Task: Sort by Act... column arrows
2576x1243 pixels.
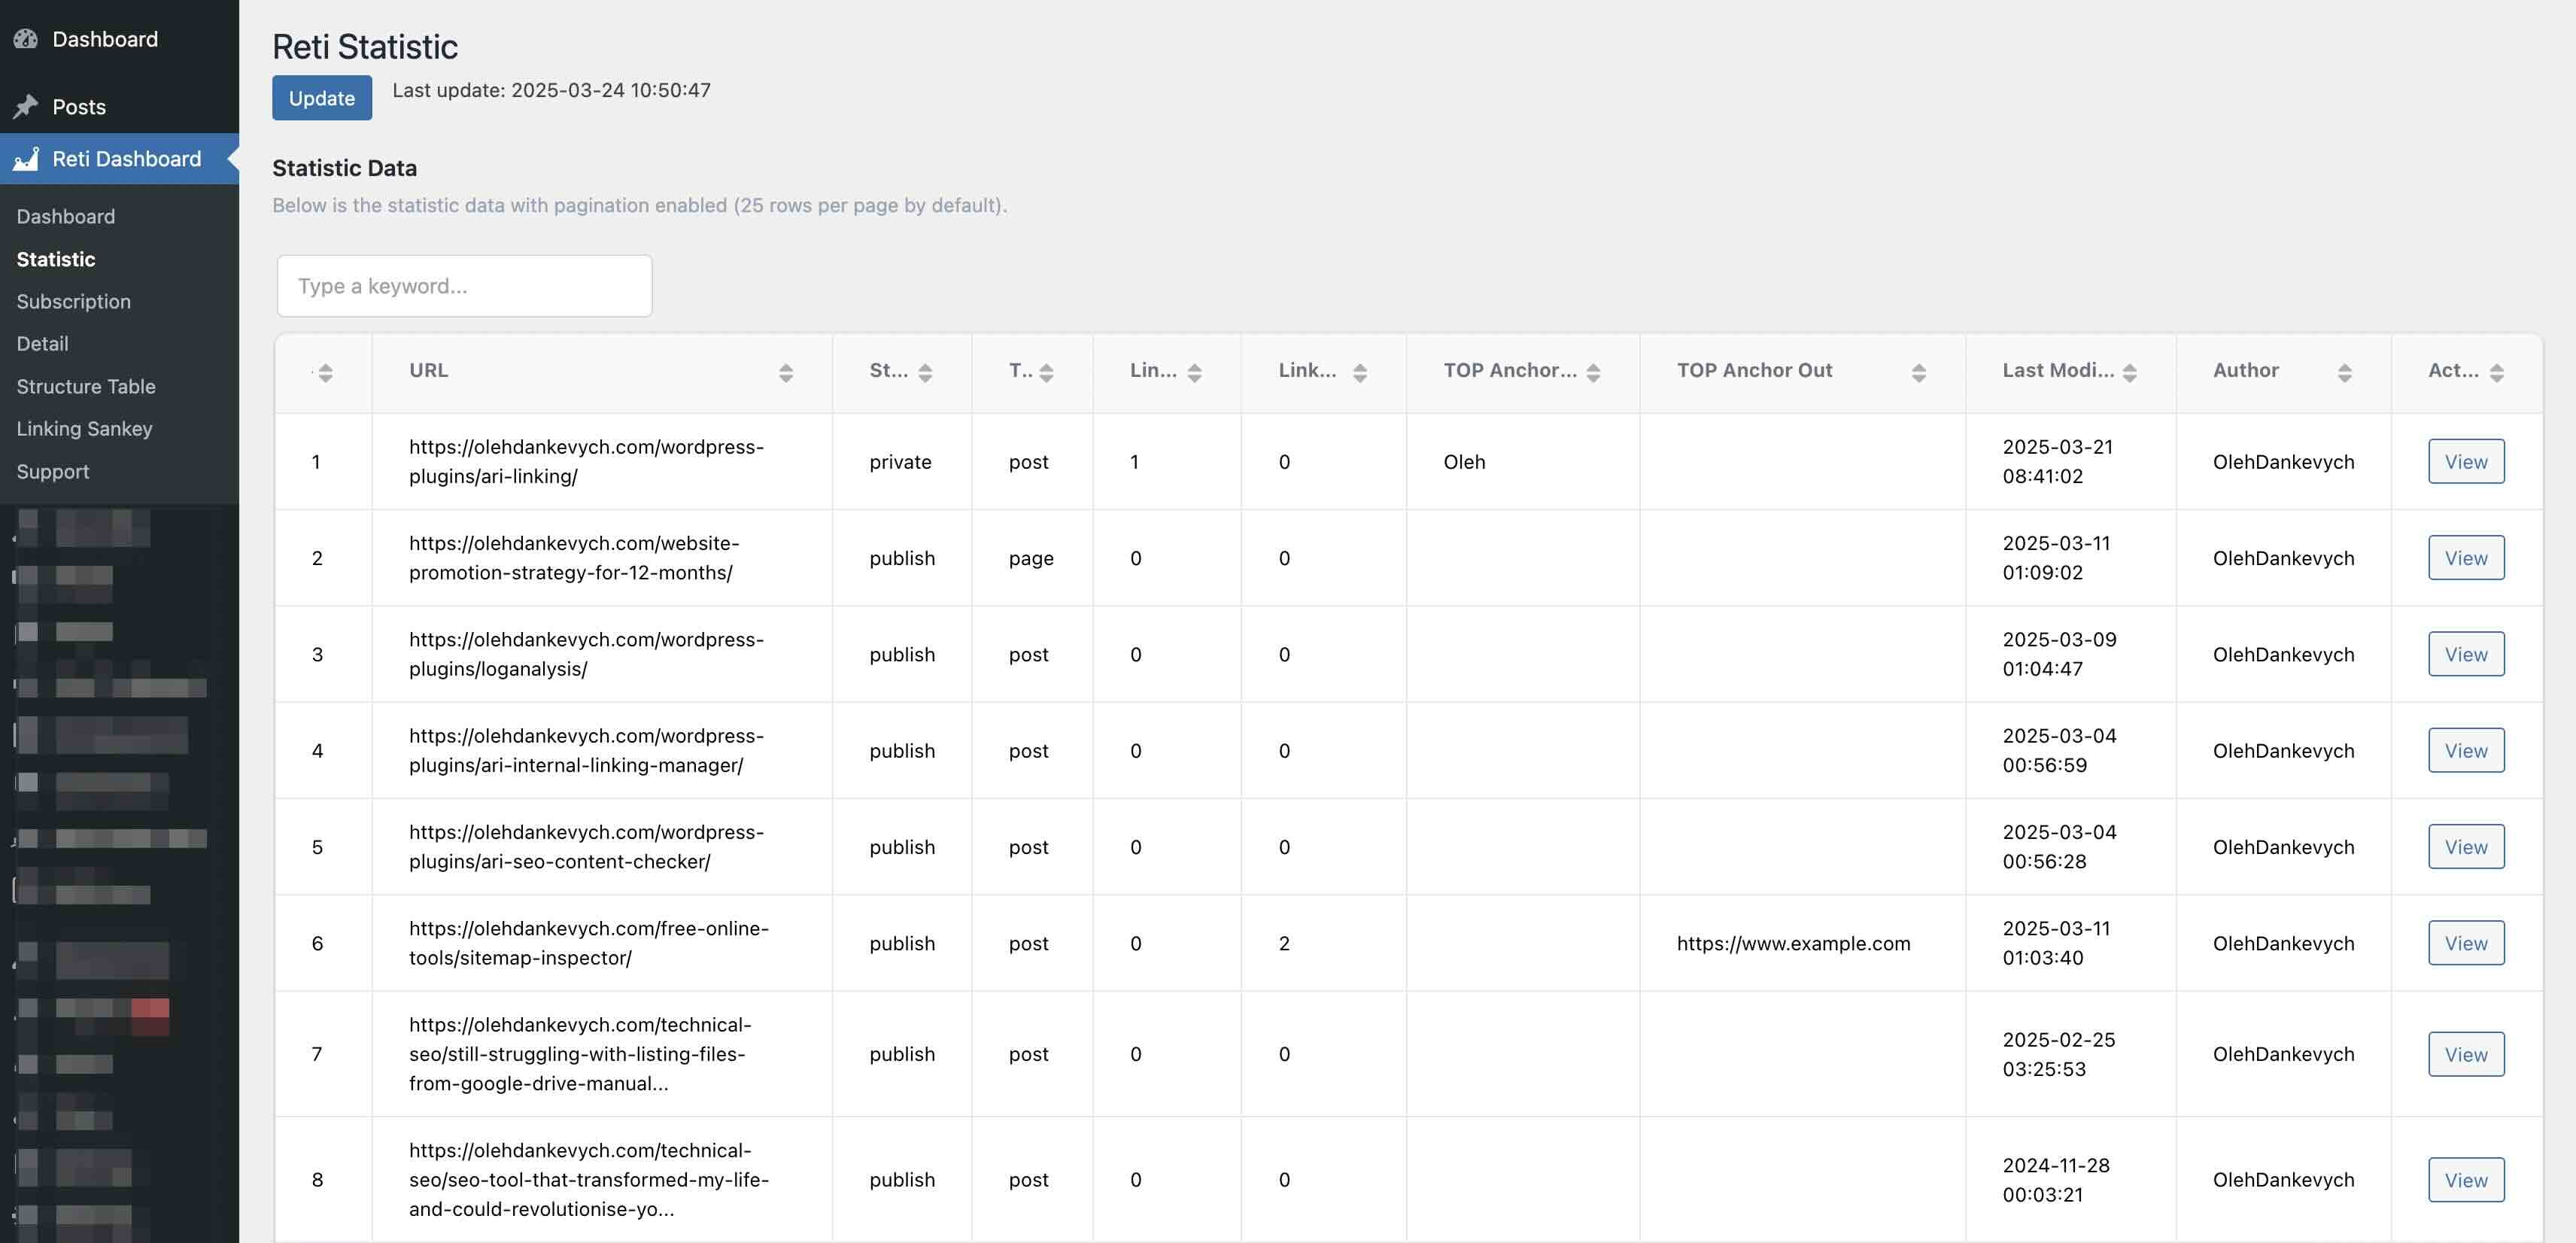Action: 2496,372
